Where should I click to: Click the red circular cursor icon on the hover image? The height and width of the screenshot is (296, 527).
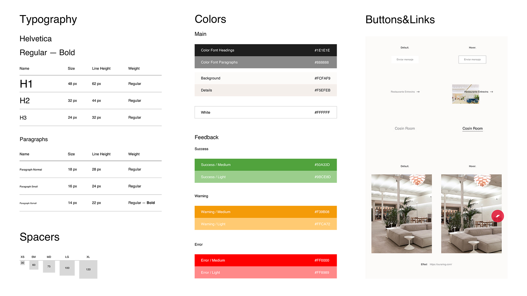(497, 216)
